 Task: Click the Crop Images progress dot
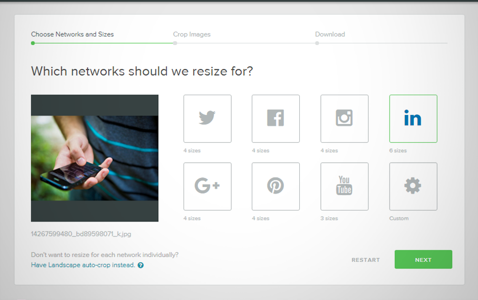pyautogui.click(x=175, y=43)
